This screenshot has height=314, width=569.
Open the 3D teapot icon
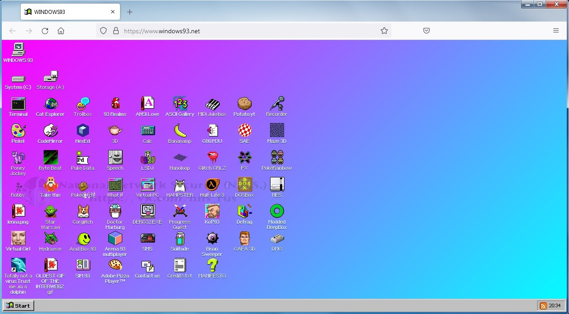point(115,131)
